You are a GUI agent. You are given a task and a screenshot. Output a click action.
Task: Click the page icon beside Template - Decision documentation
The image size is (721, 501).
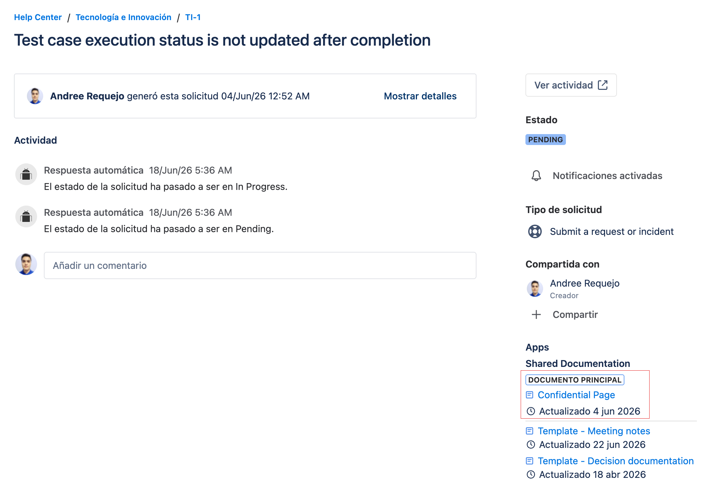pos(530,461)
